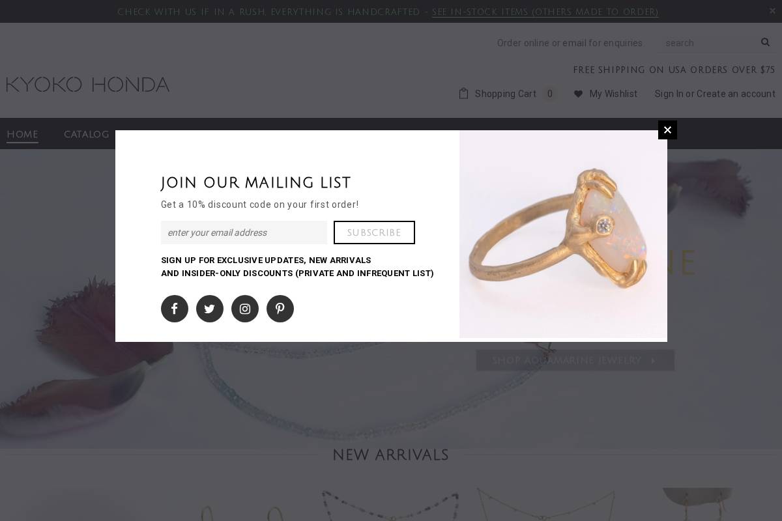Click the shopping bag cart icon
This screenshot has width=782, height=521.
tap(463, 93)
